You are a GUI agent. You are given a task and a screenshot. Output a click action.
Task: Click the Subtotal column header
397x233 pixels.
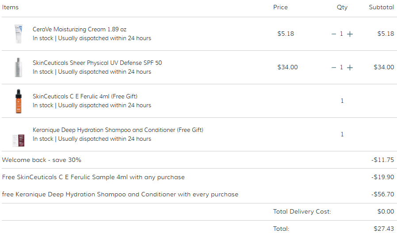click(381, 8)
